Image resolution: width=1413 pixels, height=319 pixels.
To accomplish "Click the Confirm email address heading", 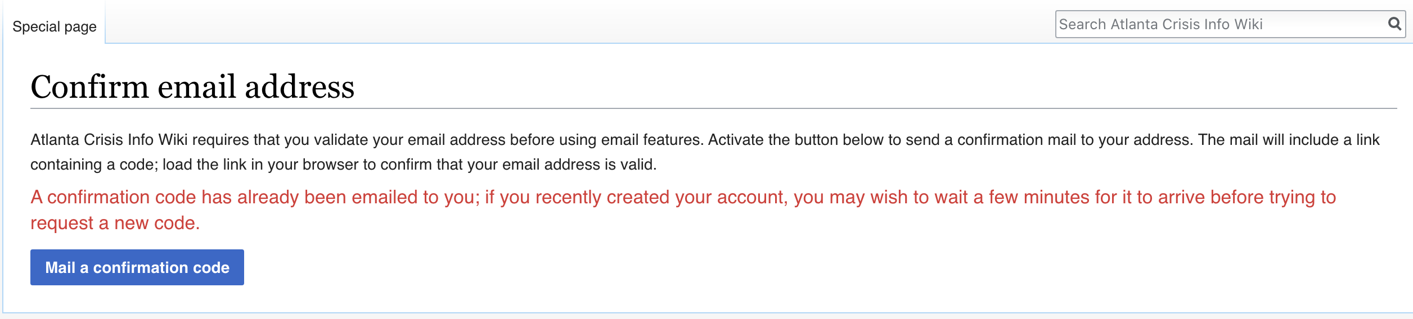I will point(192,86).
